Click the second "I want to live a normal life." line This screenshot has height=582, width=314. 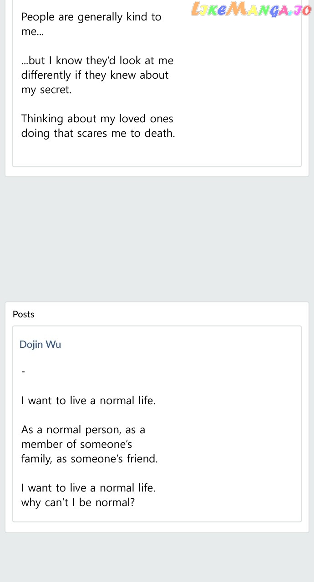click(x=88, y=488)
